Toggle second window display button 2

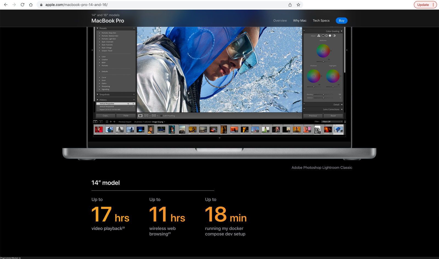tap(101, 122)
